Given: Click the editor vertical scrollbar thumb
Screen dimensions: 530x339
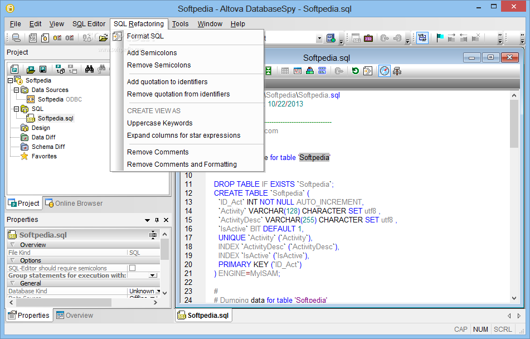Looking at the screenshot, I should 514,124.
